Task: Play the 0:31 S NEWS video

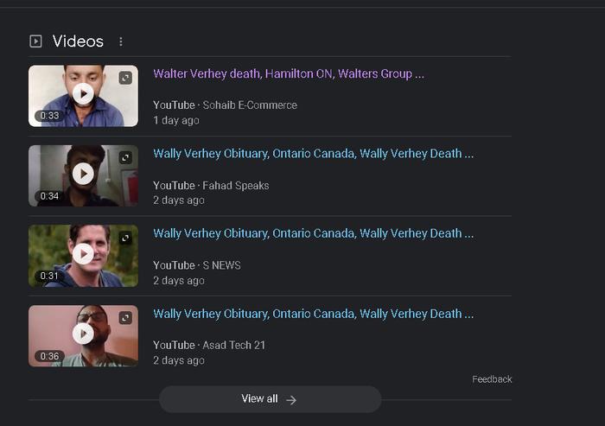Action: pos(83,254)
